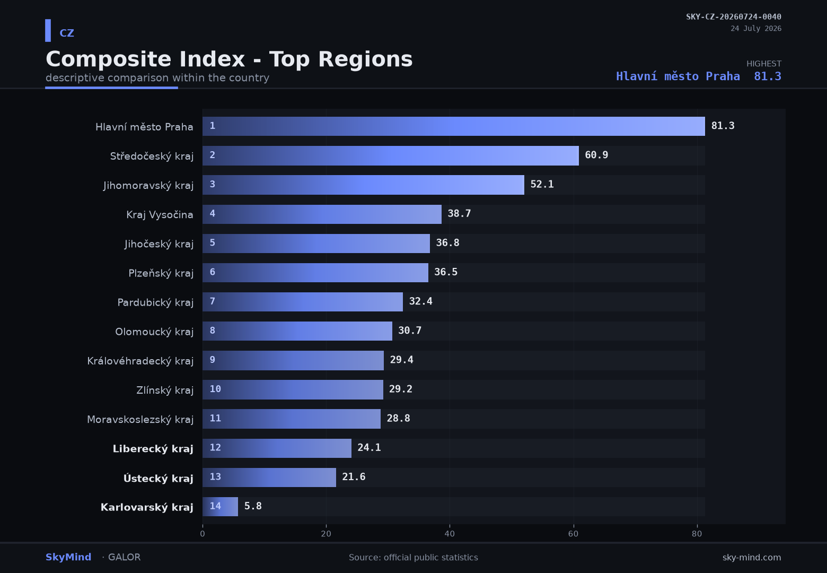Select the Středočeský kraj axis label
Screen dimensions: 827x573
[152, 156]
